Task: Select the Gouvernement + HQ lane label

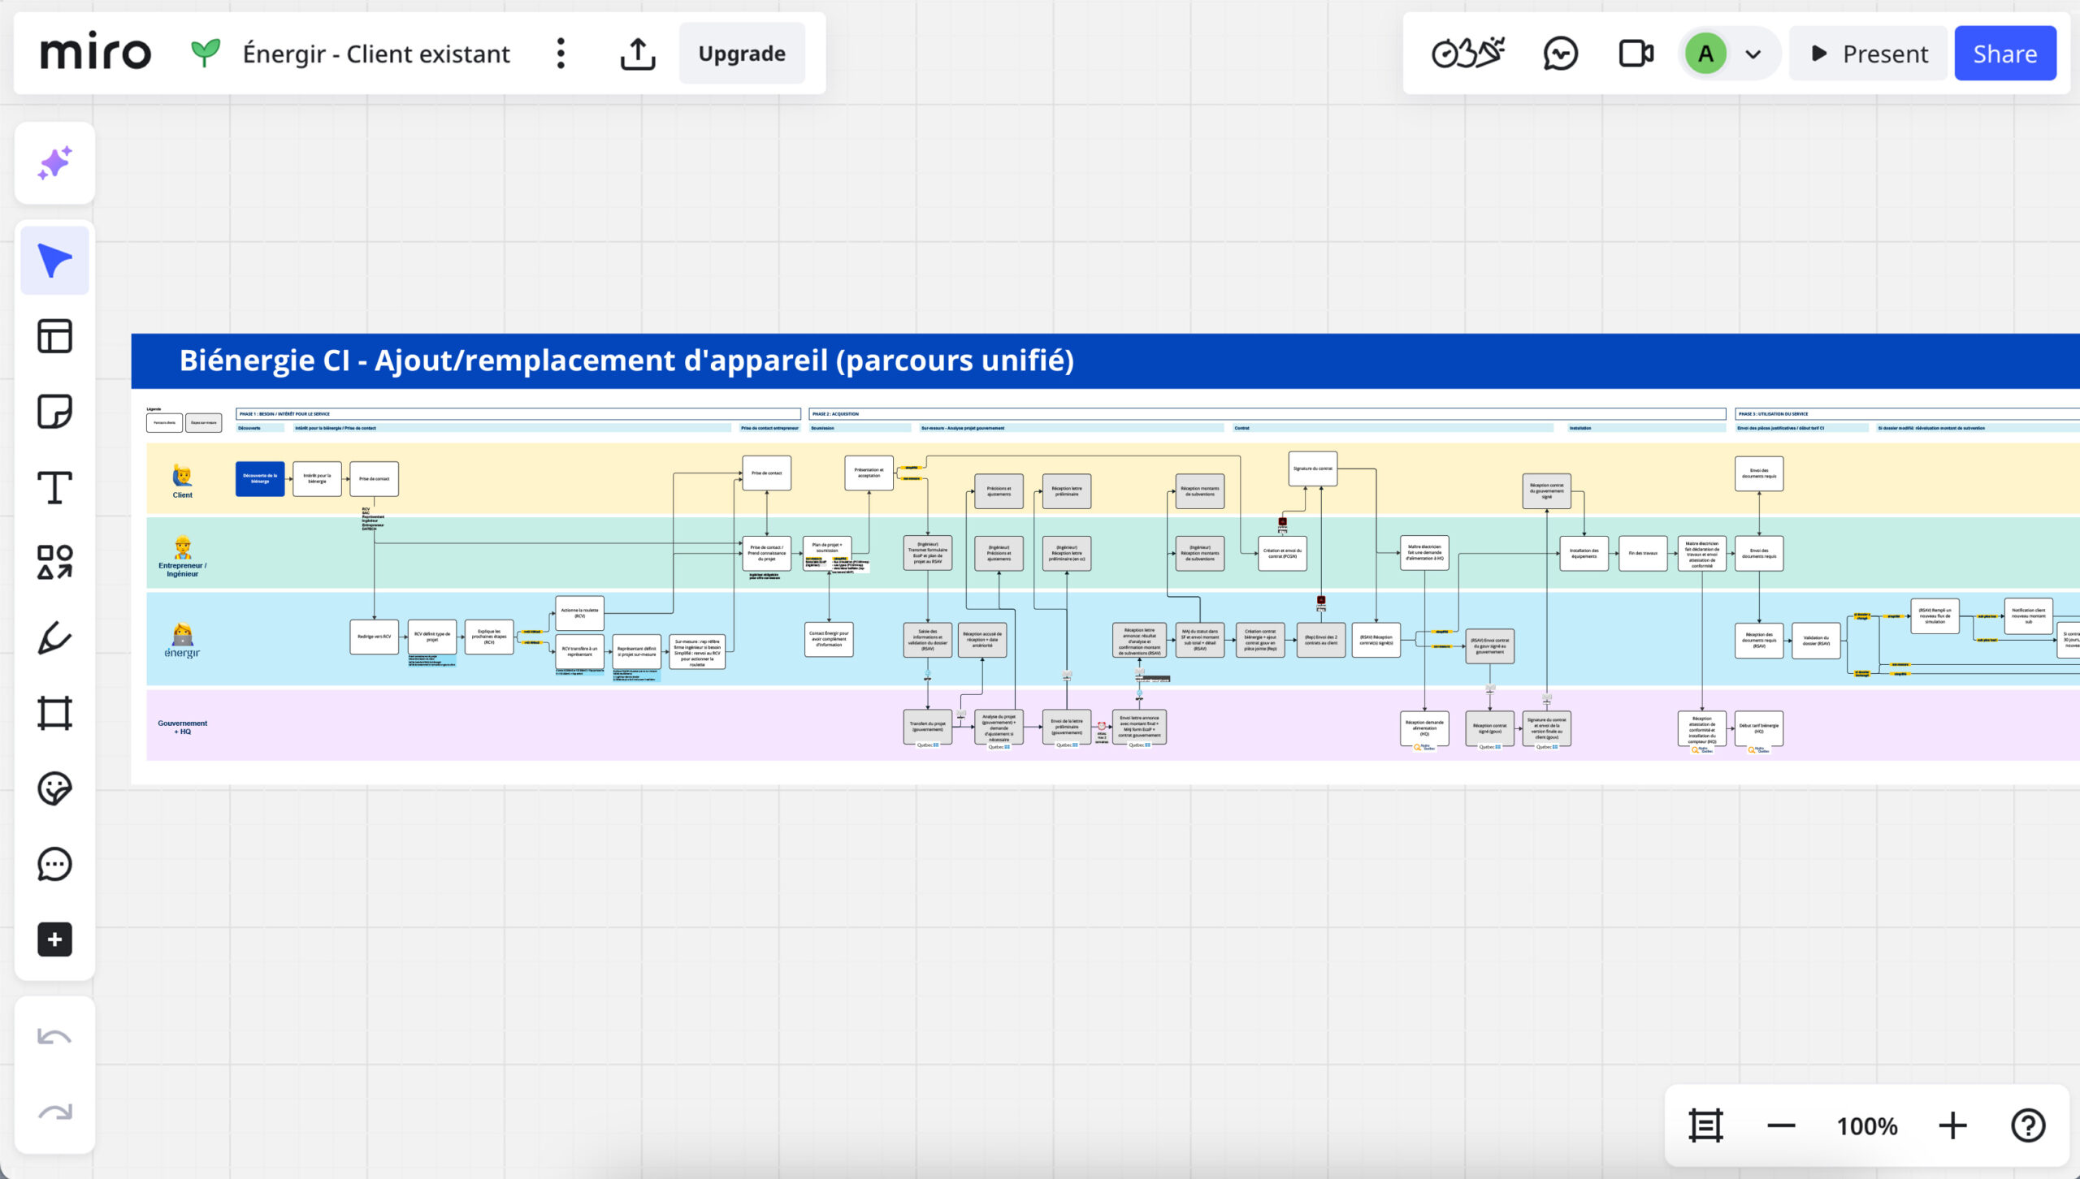Action: [x=182, y=728]
